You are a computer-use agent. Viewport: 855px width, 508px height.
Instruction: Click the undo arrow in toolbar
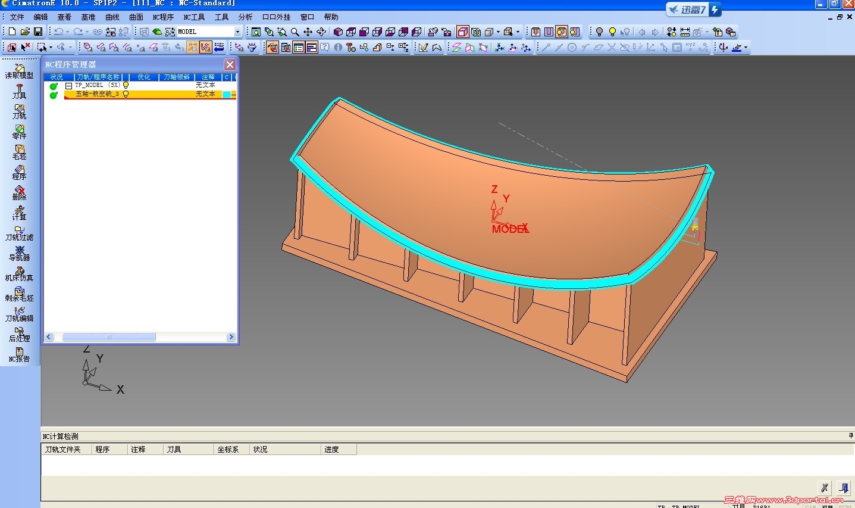pyautogui.click(x=58, y=32)
